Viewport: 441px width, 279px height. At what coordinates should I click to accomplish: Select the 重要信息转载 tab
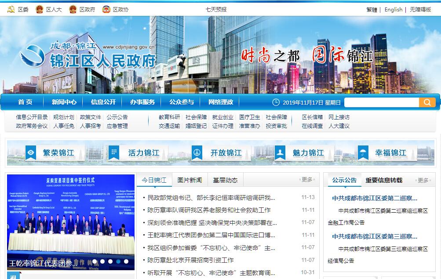click(383, 180)
